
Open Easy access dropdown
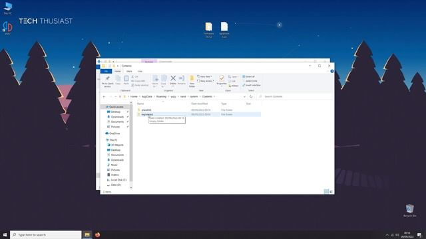point(206,81)
